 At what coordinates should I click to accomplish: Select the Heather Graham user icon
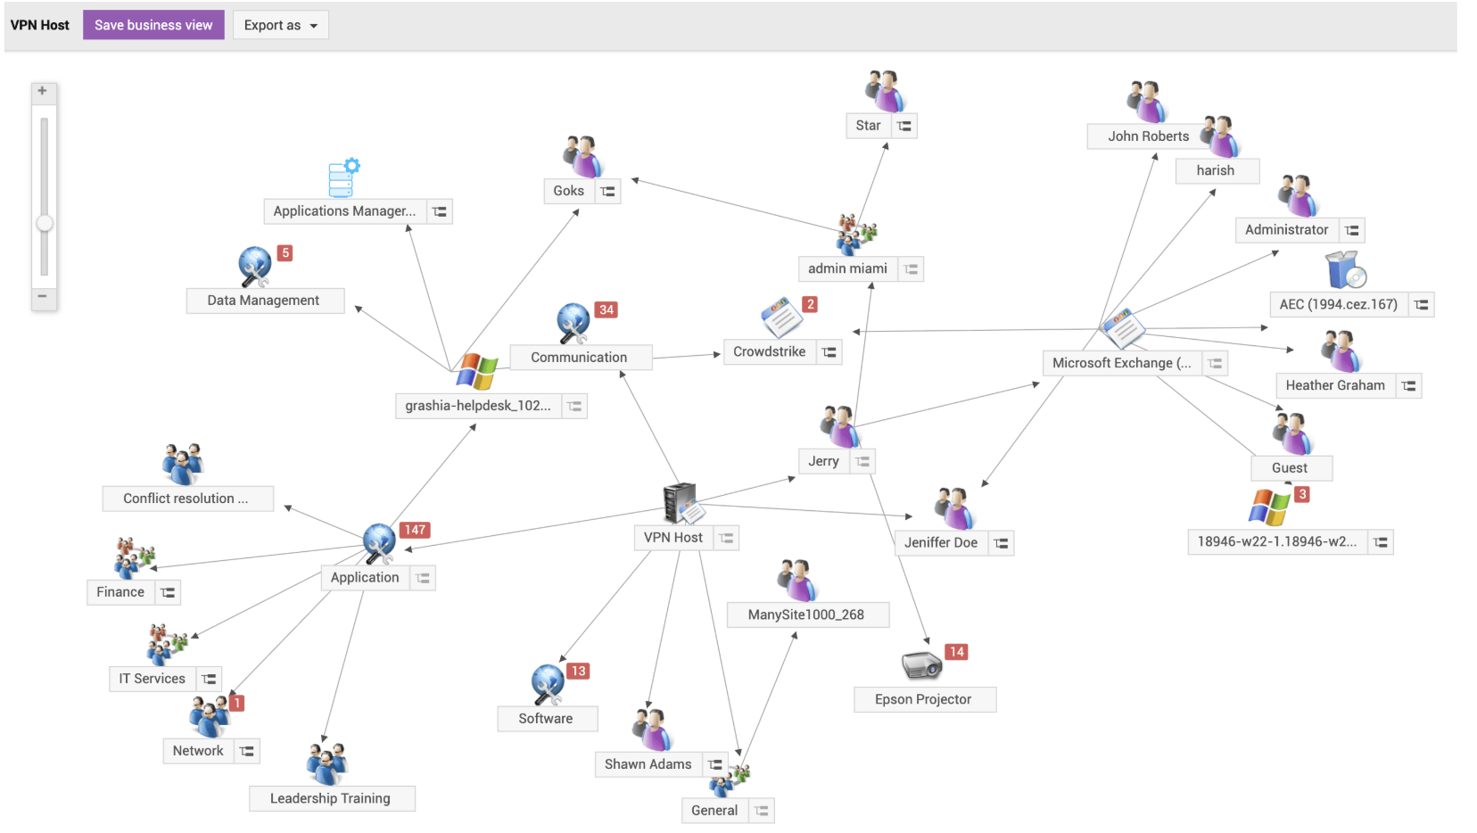pyautogui.click(x=1341, y=351)
